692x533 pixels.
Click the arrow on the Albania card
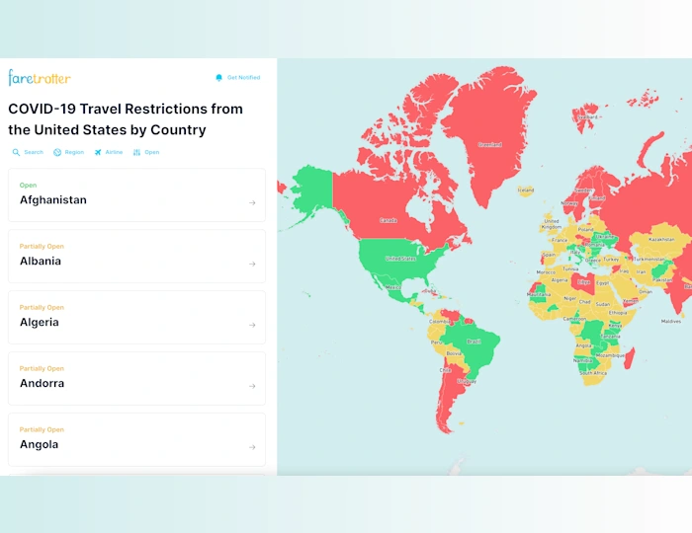click(x=252, y=264)
